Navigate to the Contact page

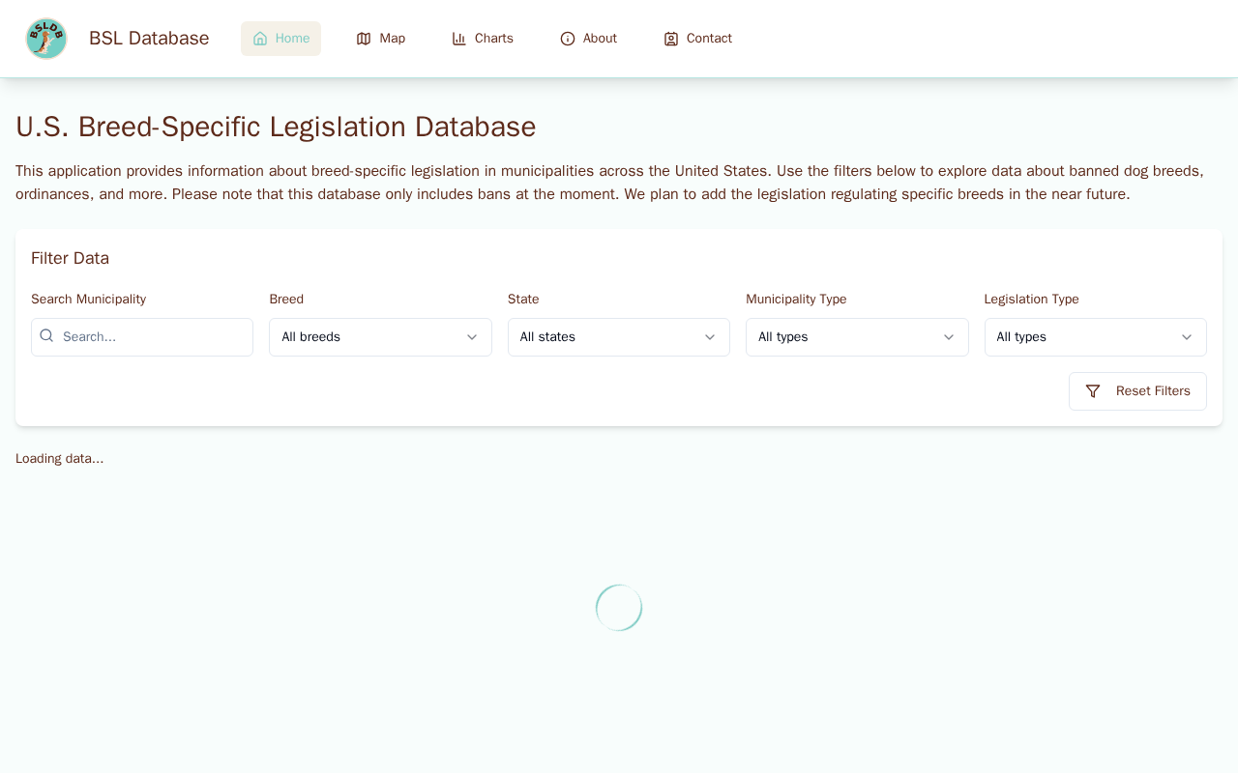(697, 39)
